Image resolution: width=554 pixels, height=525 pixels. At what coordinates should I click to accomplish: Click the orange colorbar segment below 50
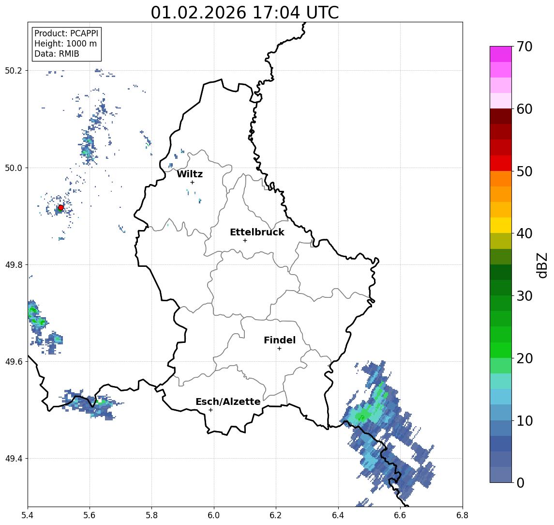coord(501,179)
